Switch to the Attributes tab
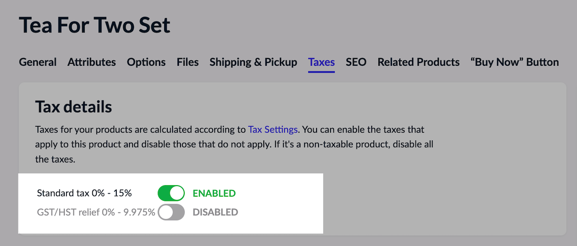This screenshot has width=577, height=246. pyautogui.click(x=91, y=62)
